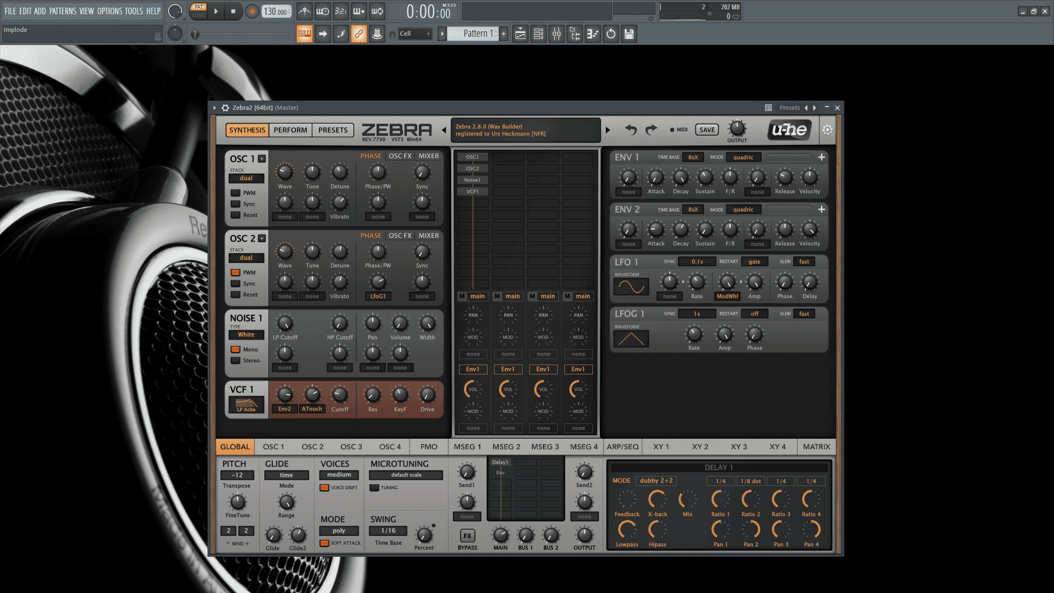The image size is (1054, 593).
Task: Toggle auto scrolling arrow icon
Action: pyautogui.click(x=323, y=34)
